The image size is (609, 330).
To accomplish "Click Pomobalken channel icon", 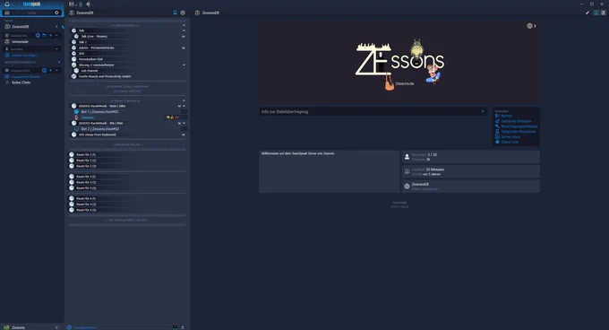I will pyautogui.click(x=73, y=59).
